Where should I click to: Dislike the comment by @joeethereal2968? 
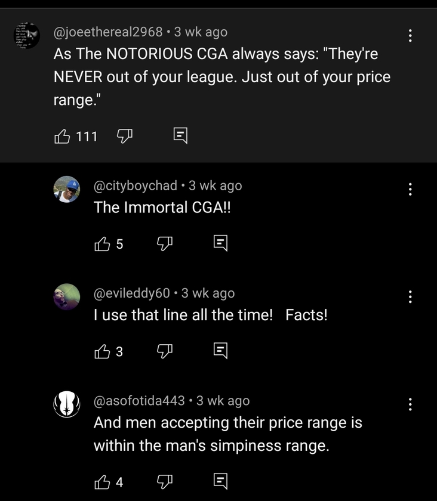(124, 137)
